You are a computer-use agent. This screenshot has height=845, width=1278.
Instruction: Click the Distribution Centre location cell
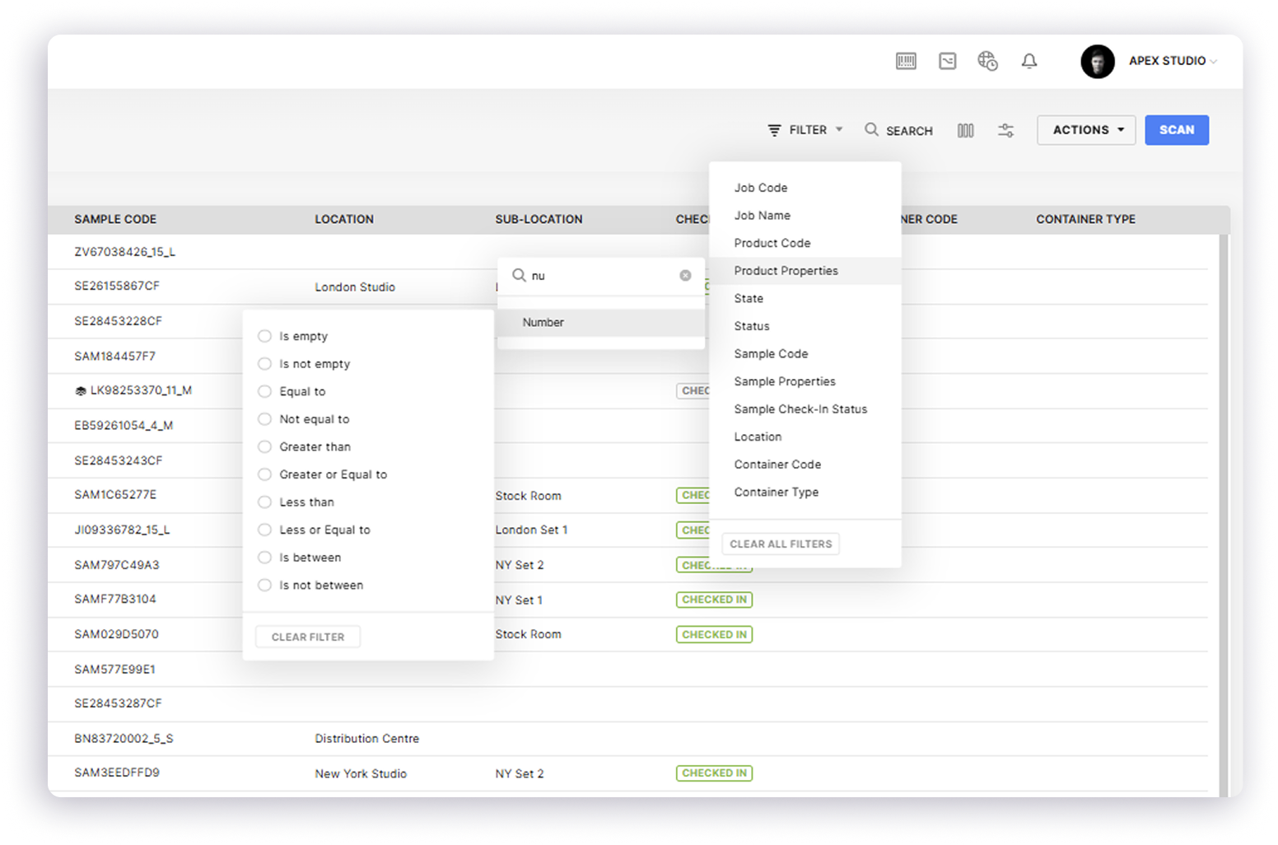(x=366, y=739)
